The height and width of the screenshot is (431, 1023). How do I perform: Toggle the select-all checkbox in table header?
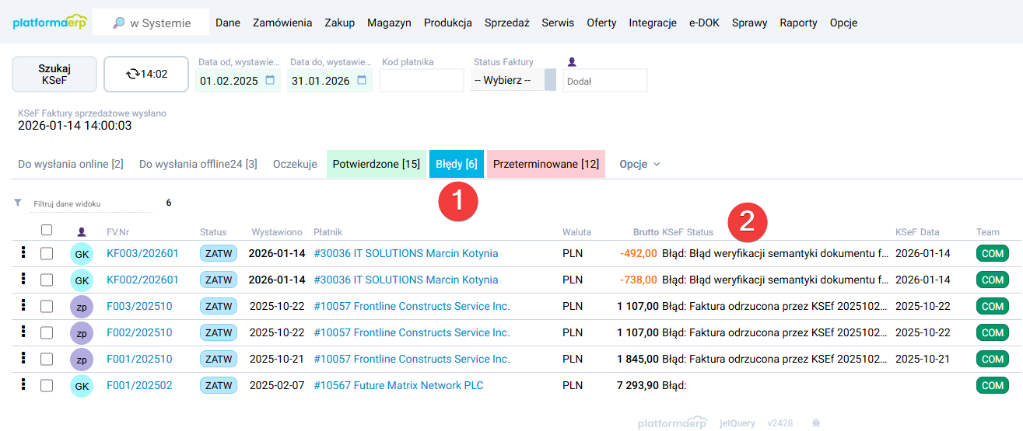pos(47,230)
